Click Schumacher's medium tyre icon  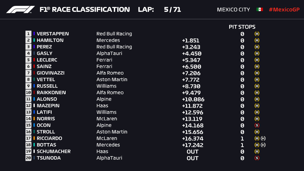pyautogui.click(x=257, y=151)
